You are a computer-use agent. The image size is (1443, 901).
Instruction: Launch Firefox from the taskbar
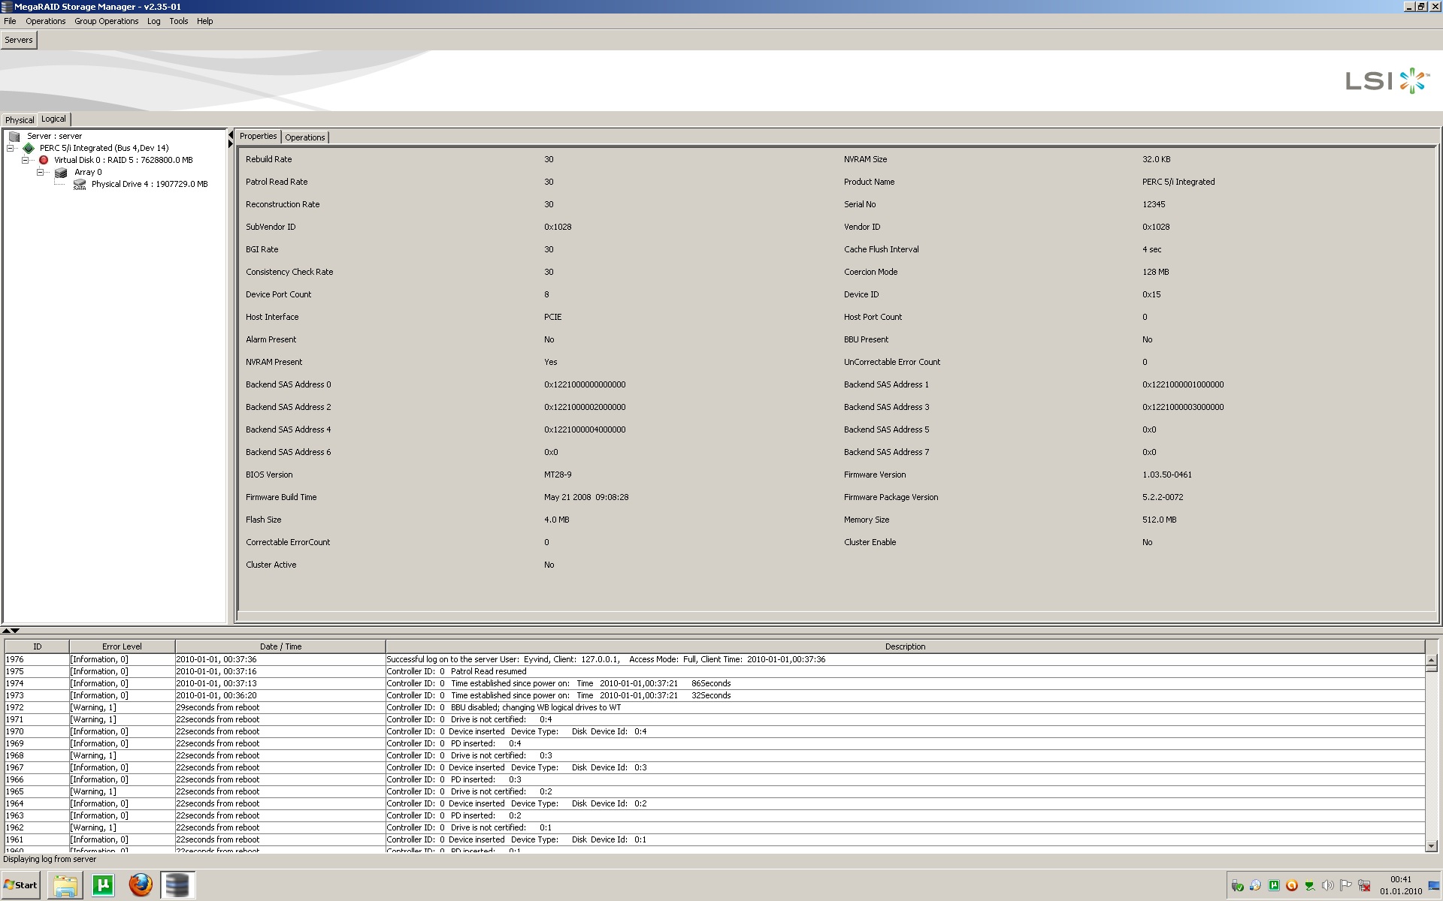[140, 885]
